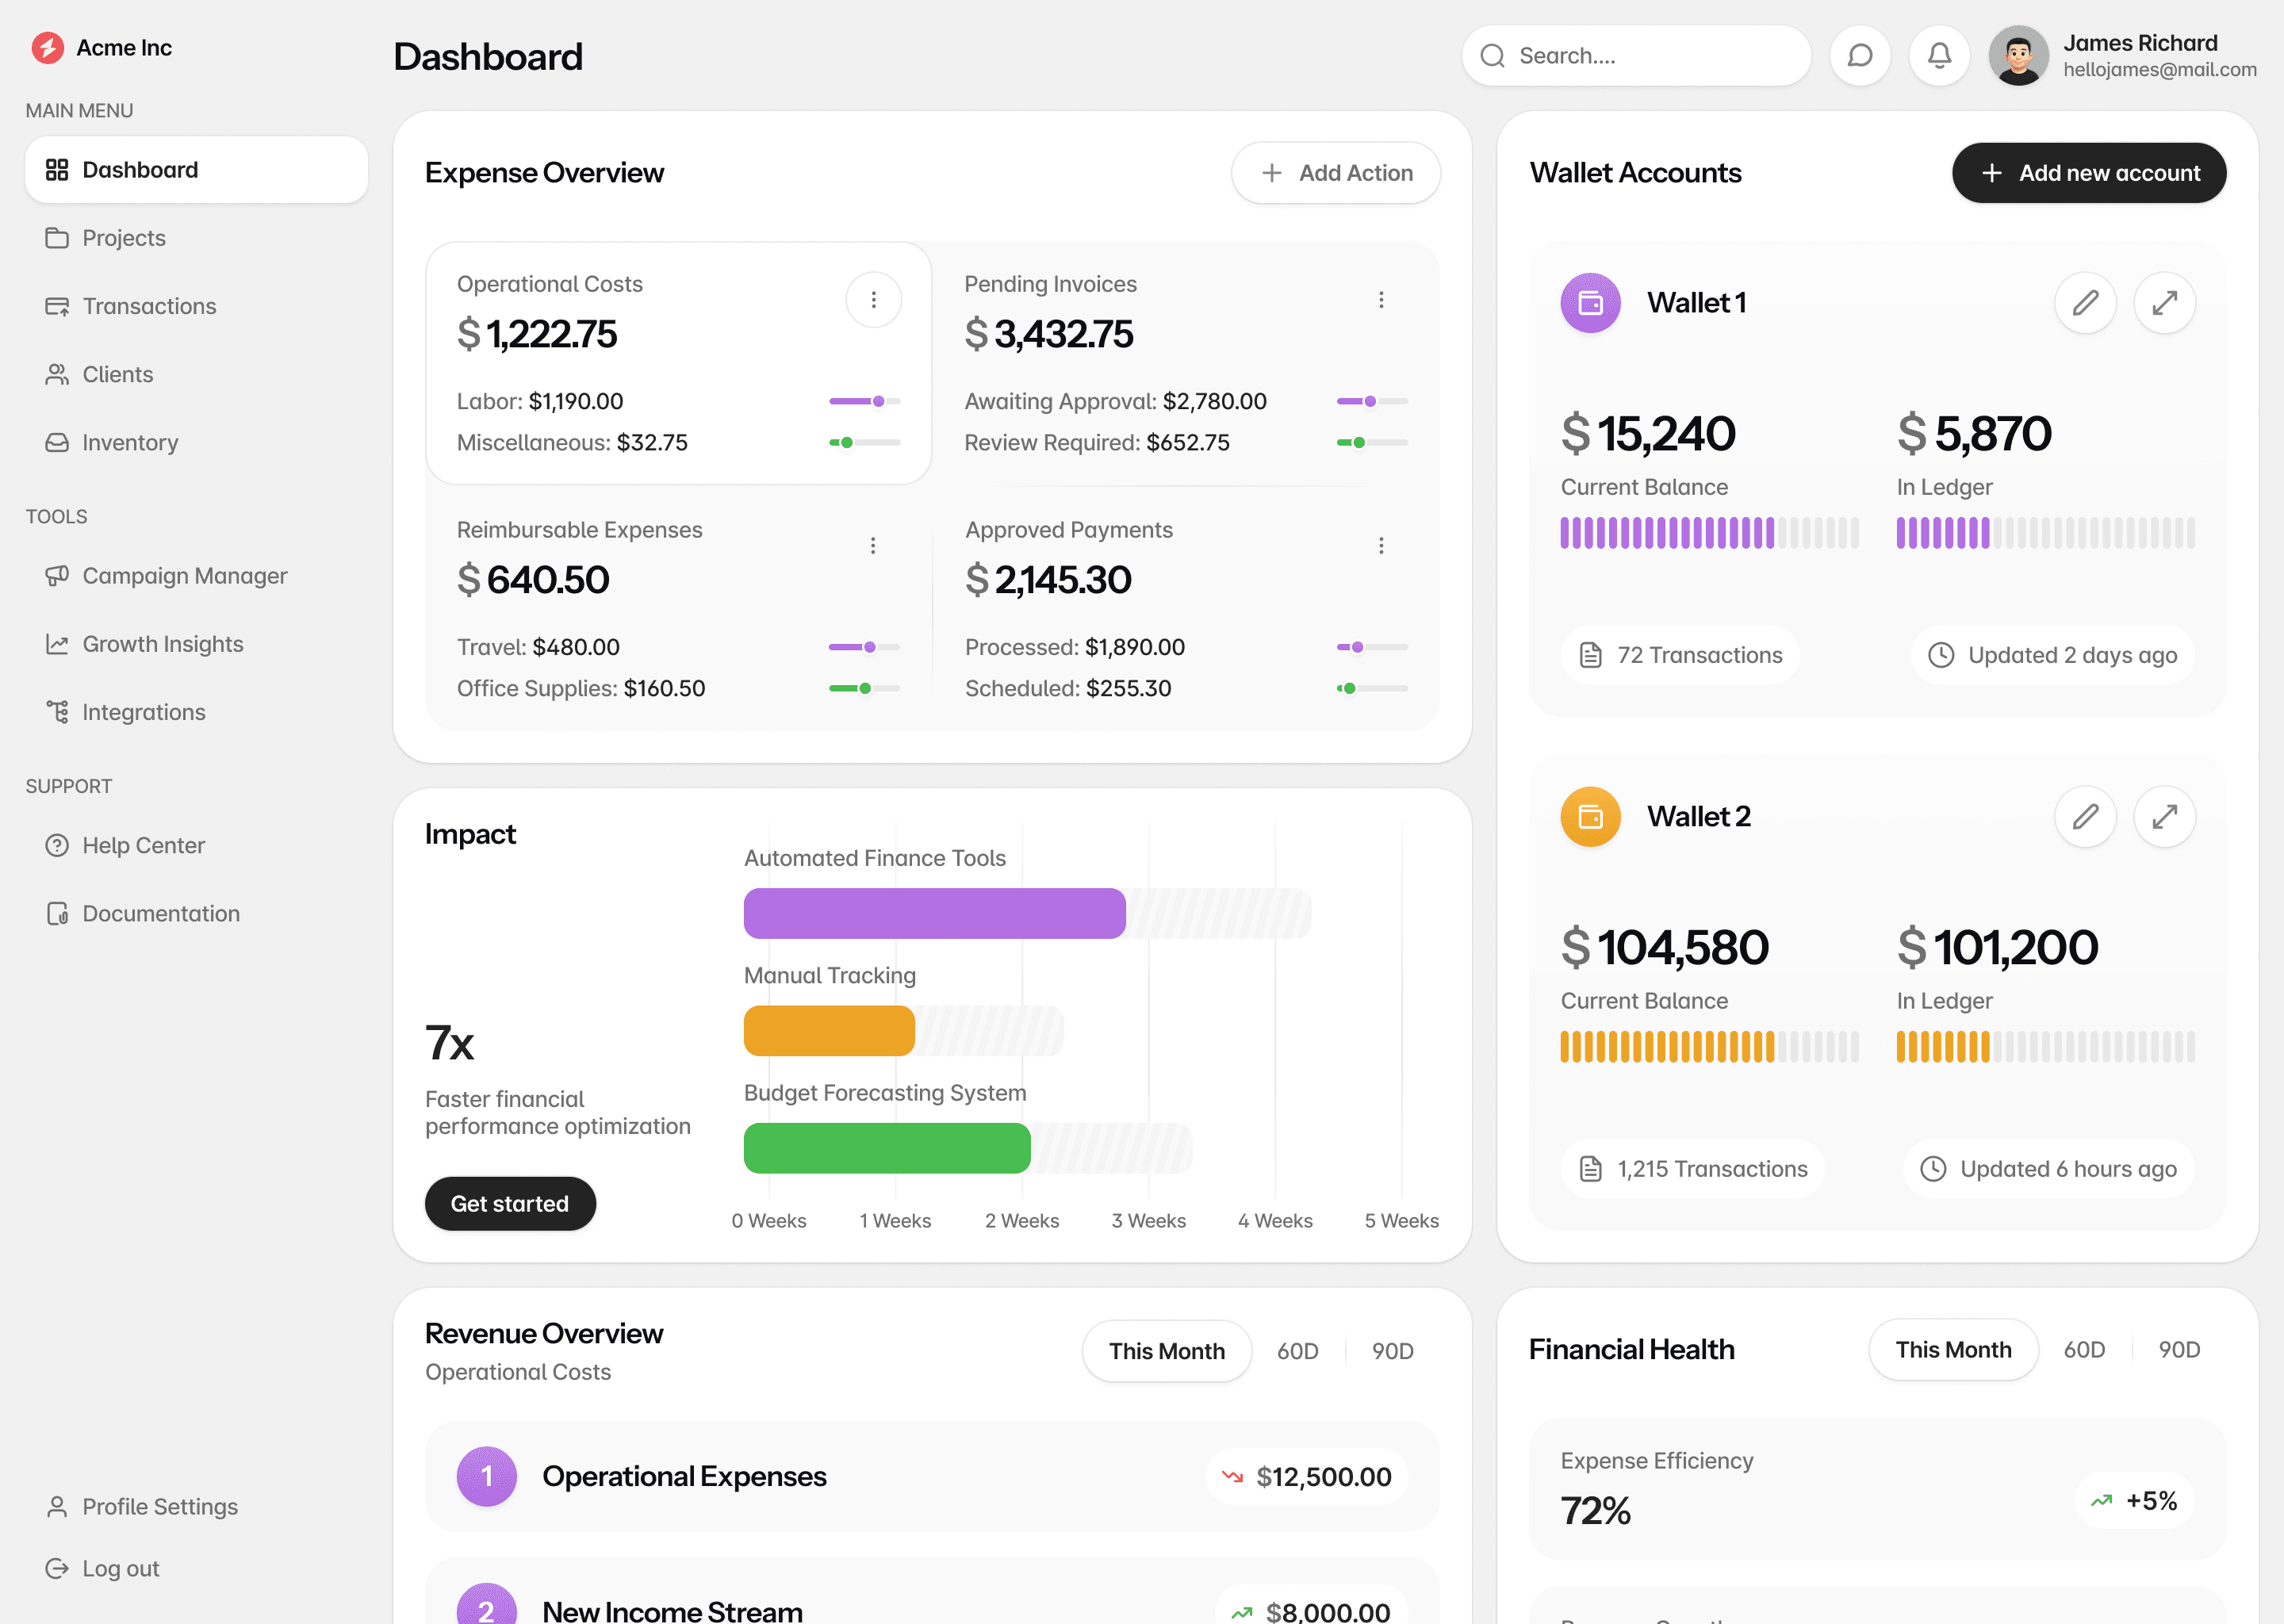Click the notification bell icon

click(1939, 56)
